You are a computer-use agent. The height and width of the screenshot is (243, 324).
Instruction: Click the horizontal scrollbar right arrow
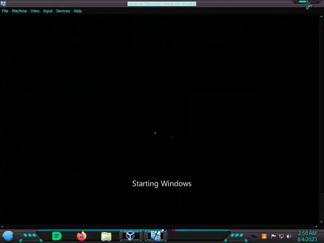316,227
